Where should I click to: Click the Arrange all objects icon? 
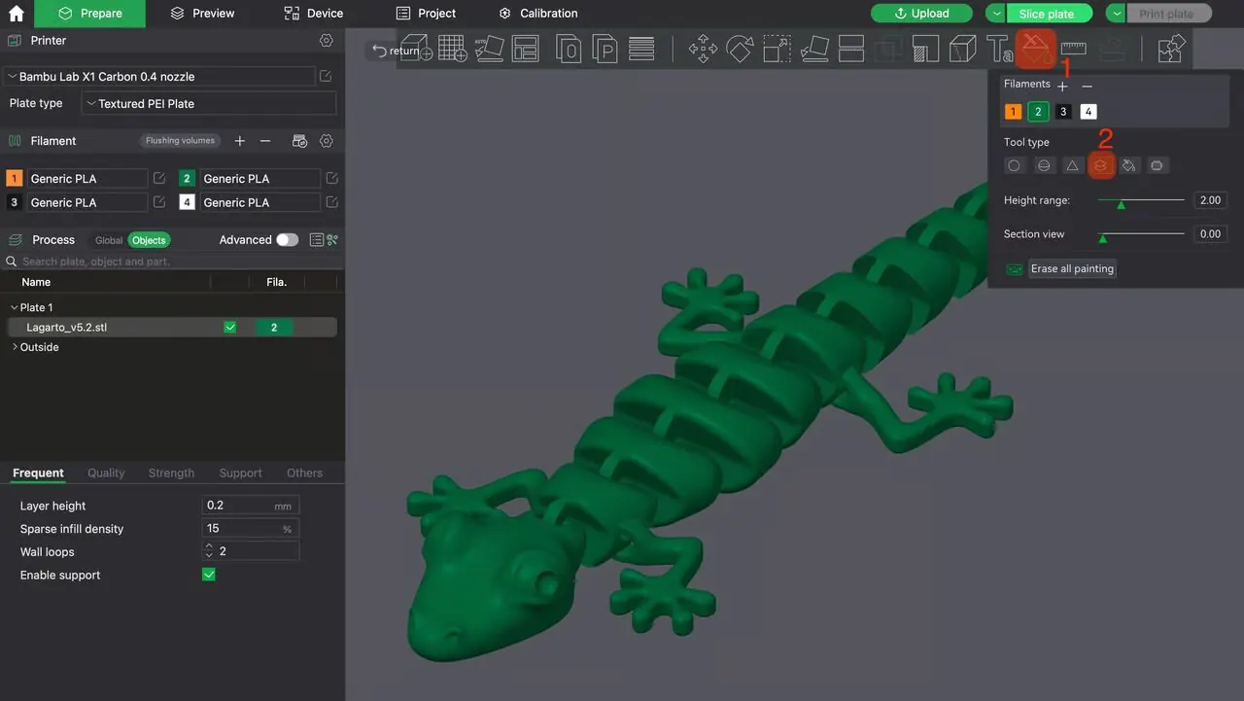(x=526, y=48)
